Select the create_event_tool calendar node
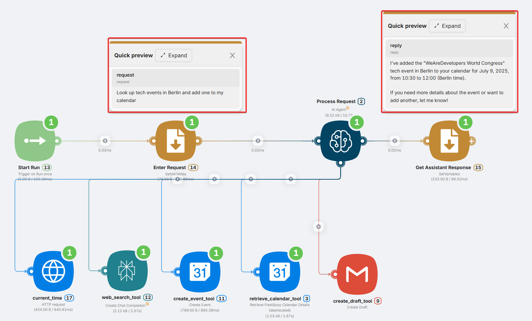Image resolution: width=532 pixels, height=321 pixels. (x=200, y=272)
